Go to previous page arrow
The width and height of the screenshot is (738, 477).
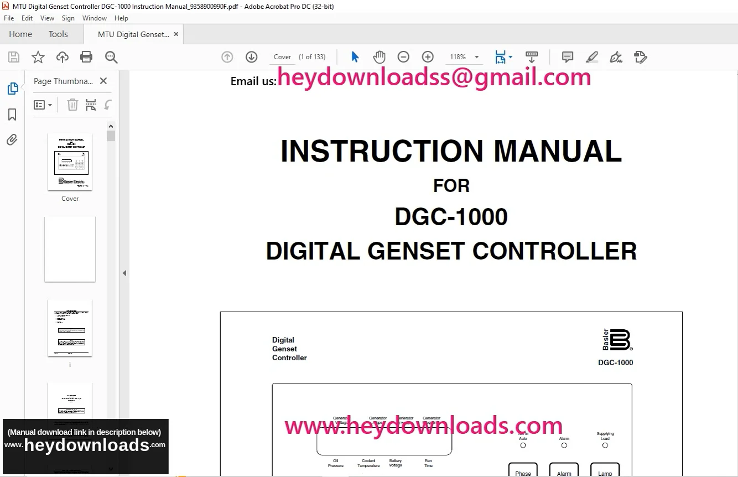227,57
